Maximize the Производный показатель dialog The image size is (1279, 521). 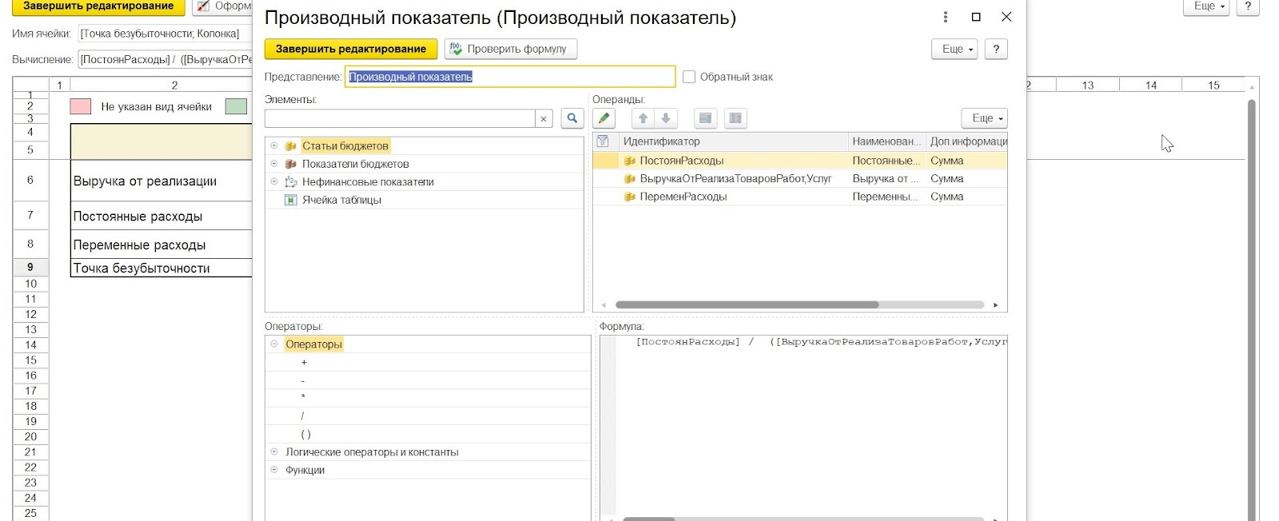pyautogui.click(x=976, y=17)
